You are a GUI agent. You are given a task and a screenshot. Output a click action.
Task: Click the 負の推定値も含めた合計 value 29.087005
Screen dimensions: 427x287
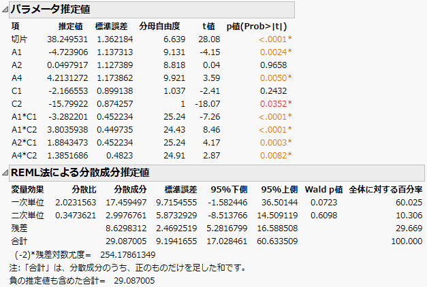(x=134, y=280)
